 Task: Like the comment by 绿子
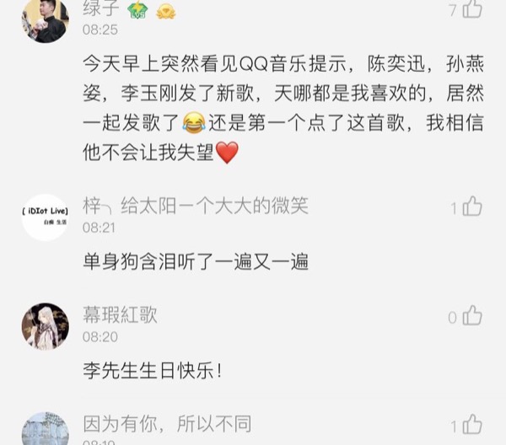(x=472, y=8)
